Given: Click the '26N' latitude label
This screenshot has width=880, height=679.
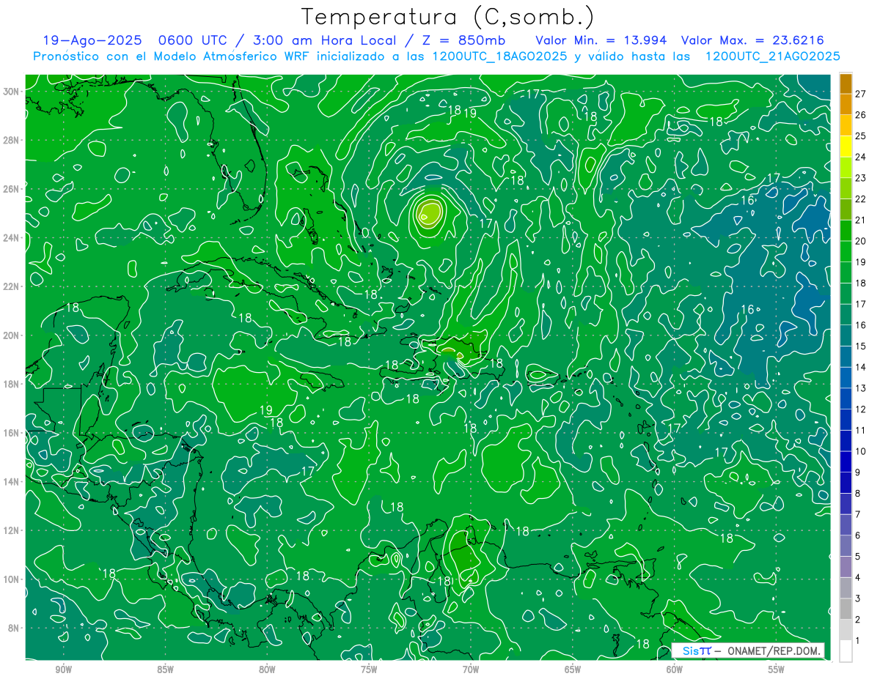Looking at the screenshot, I should [12, 189].
